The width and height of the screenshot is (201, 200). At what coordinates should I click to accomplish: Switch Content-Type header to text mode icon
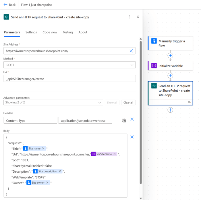124,120
